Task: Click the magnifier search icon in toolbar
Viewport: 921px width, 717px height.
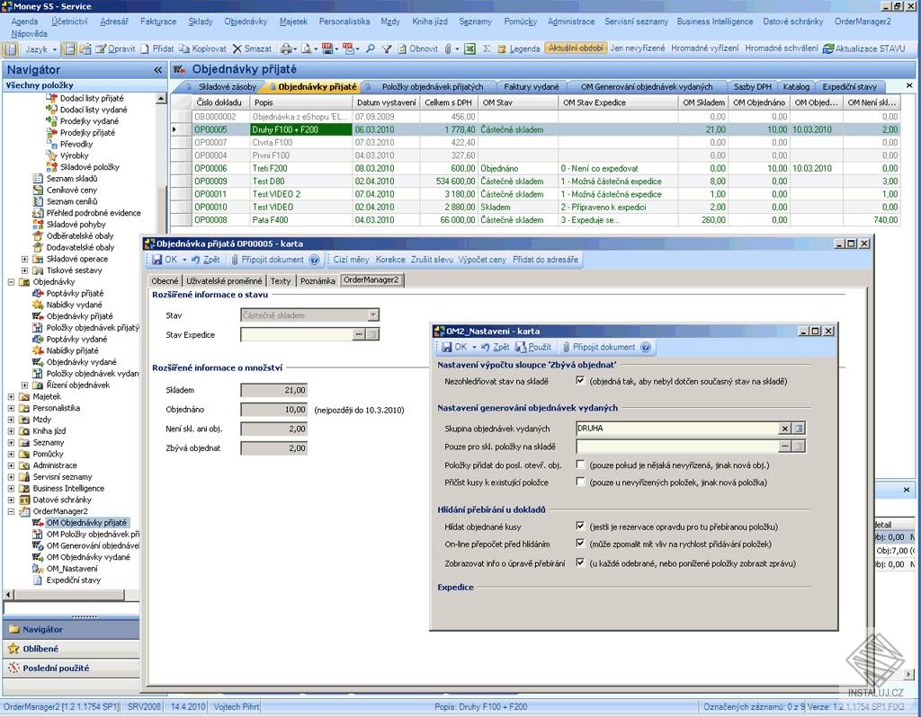Action: point(370,49)
